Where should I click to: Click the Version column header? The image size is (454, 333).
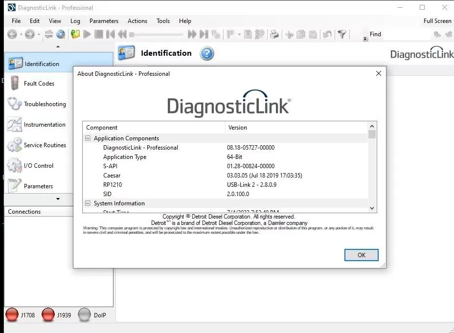tap(296, 128)
